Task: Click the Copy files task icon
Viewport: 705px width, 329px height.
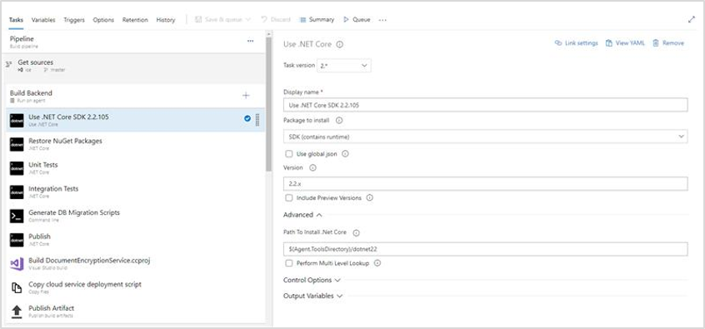Action: 17,287
